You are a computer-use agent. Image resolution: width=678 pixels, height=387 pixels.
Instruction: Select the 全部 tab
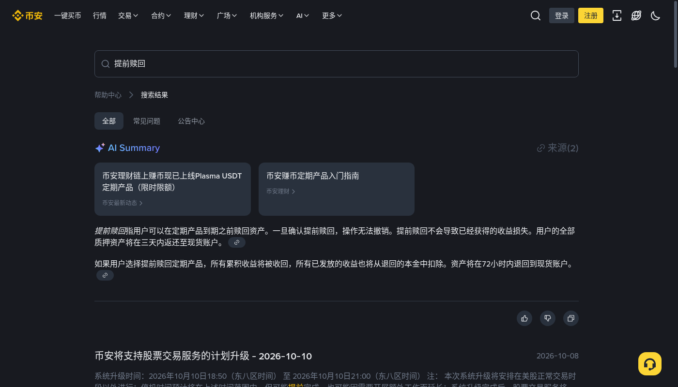pos(109,121)
